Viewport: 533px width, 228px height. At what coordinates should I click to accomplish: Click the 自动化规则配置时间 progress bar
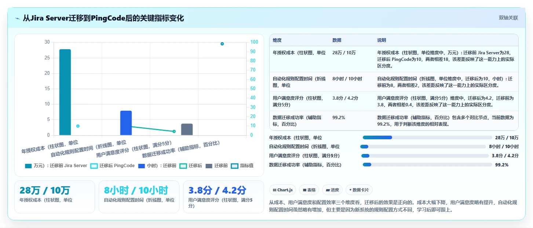[423, 147]
